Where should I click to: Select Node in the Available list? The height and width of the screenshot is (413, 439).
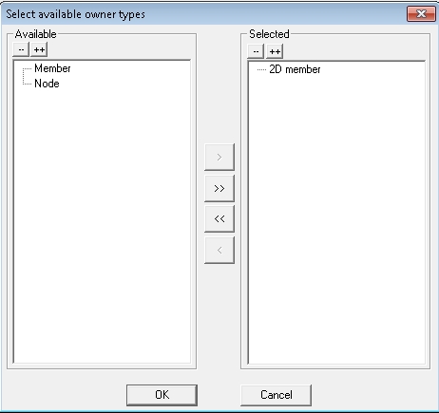[47, 84]
